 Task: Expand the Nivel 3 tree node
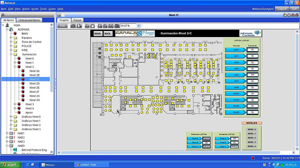[x=15, y=104]
